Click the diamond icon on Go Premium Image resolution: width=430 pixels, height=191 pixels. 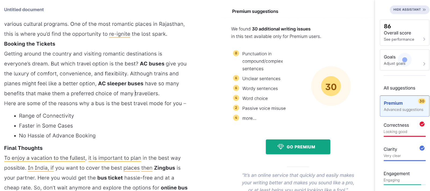pyautogui.click(x=281, y=147)
